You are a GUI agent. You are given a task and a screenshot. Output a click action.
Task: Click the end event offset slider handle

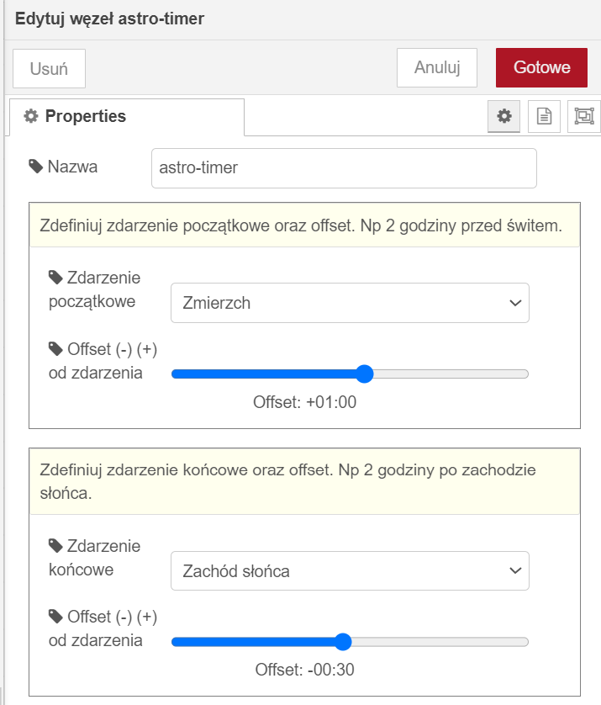(x=343, y=642)
